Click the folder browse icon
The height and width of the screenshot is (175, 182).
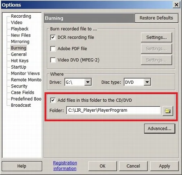point(168,111)
